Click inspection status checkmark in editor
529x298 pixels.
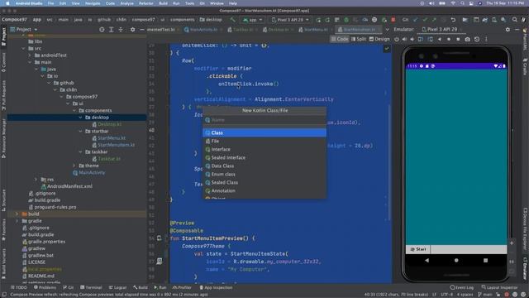(387, 49)
